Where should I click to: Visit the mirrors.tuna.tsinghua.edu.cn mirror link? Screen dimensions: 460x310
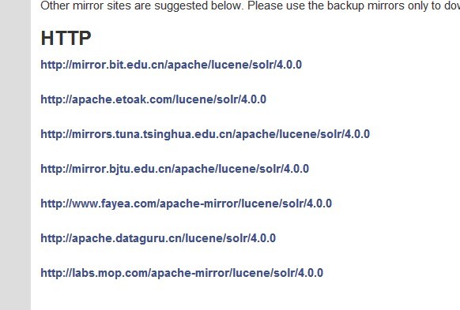(205, 134)
